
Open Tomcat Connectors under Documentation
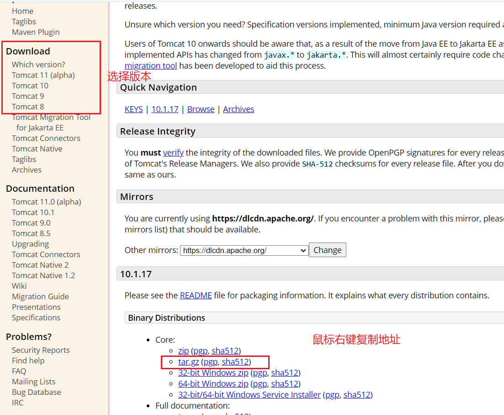pos(46,254)
